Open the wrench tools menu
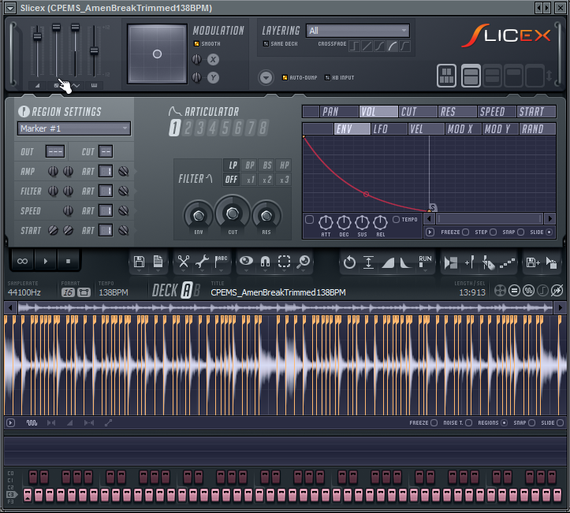The width and height of the screenshot is (570, 513). pyautogui.click(x=202, y=262)
